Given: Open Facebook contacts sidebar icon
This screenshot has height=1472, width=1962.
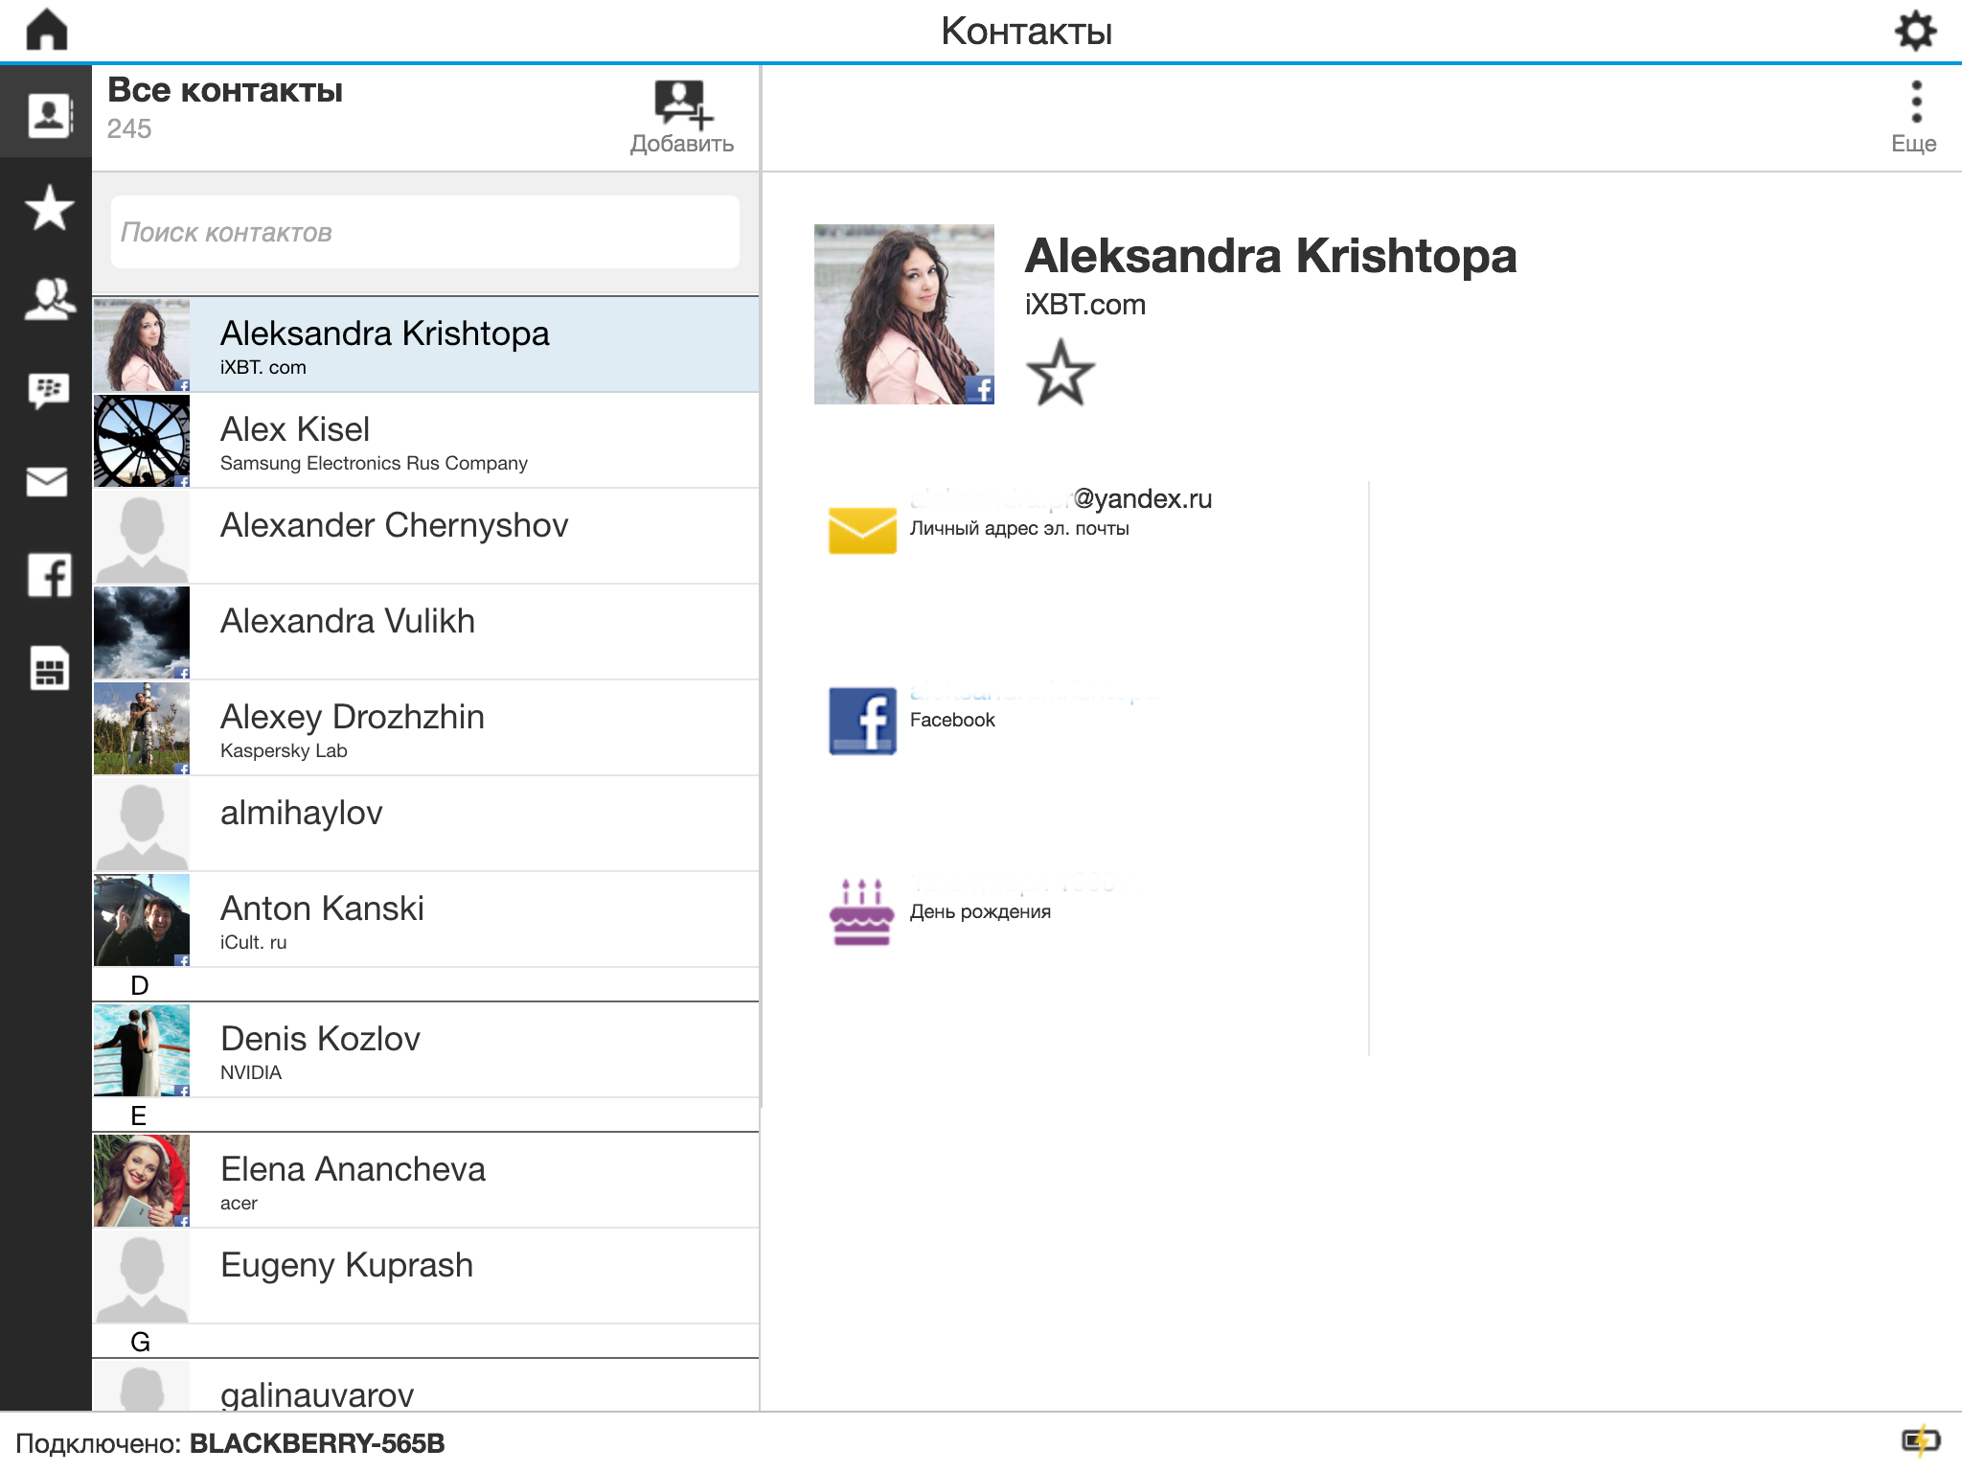Looking at the screenshot, I should point(48,575).
